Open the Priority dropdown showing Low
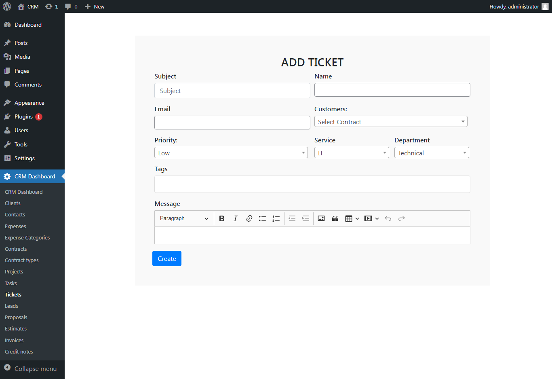 pyautogui.click(x=231, y=152)
